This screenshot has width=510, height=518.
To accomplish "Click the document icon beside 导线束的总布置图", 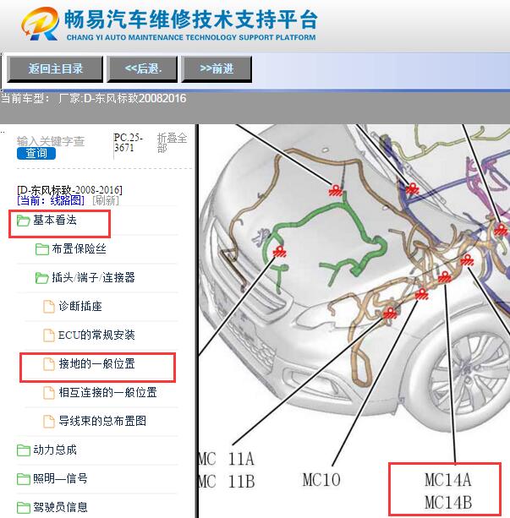I will pos(49,422).
